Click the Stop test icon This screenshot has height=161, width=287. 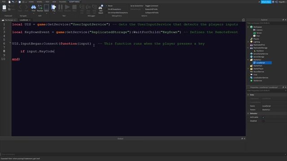point(74,7)
